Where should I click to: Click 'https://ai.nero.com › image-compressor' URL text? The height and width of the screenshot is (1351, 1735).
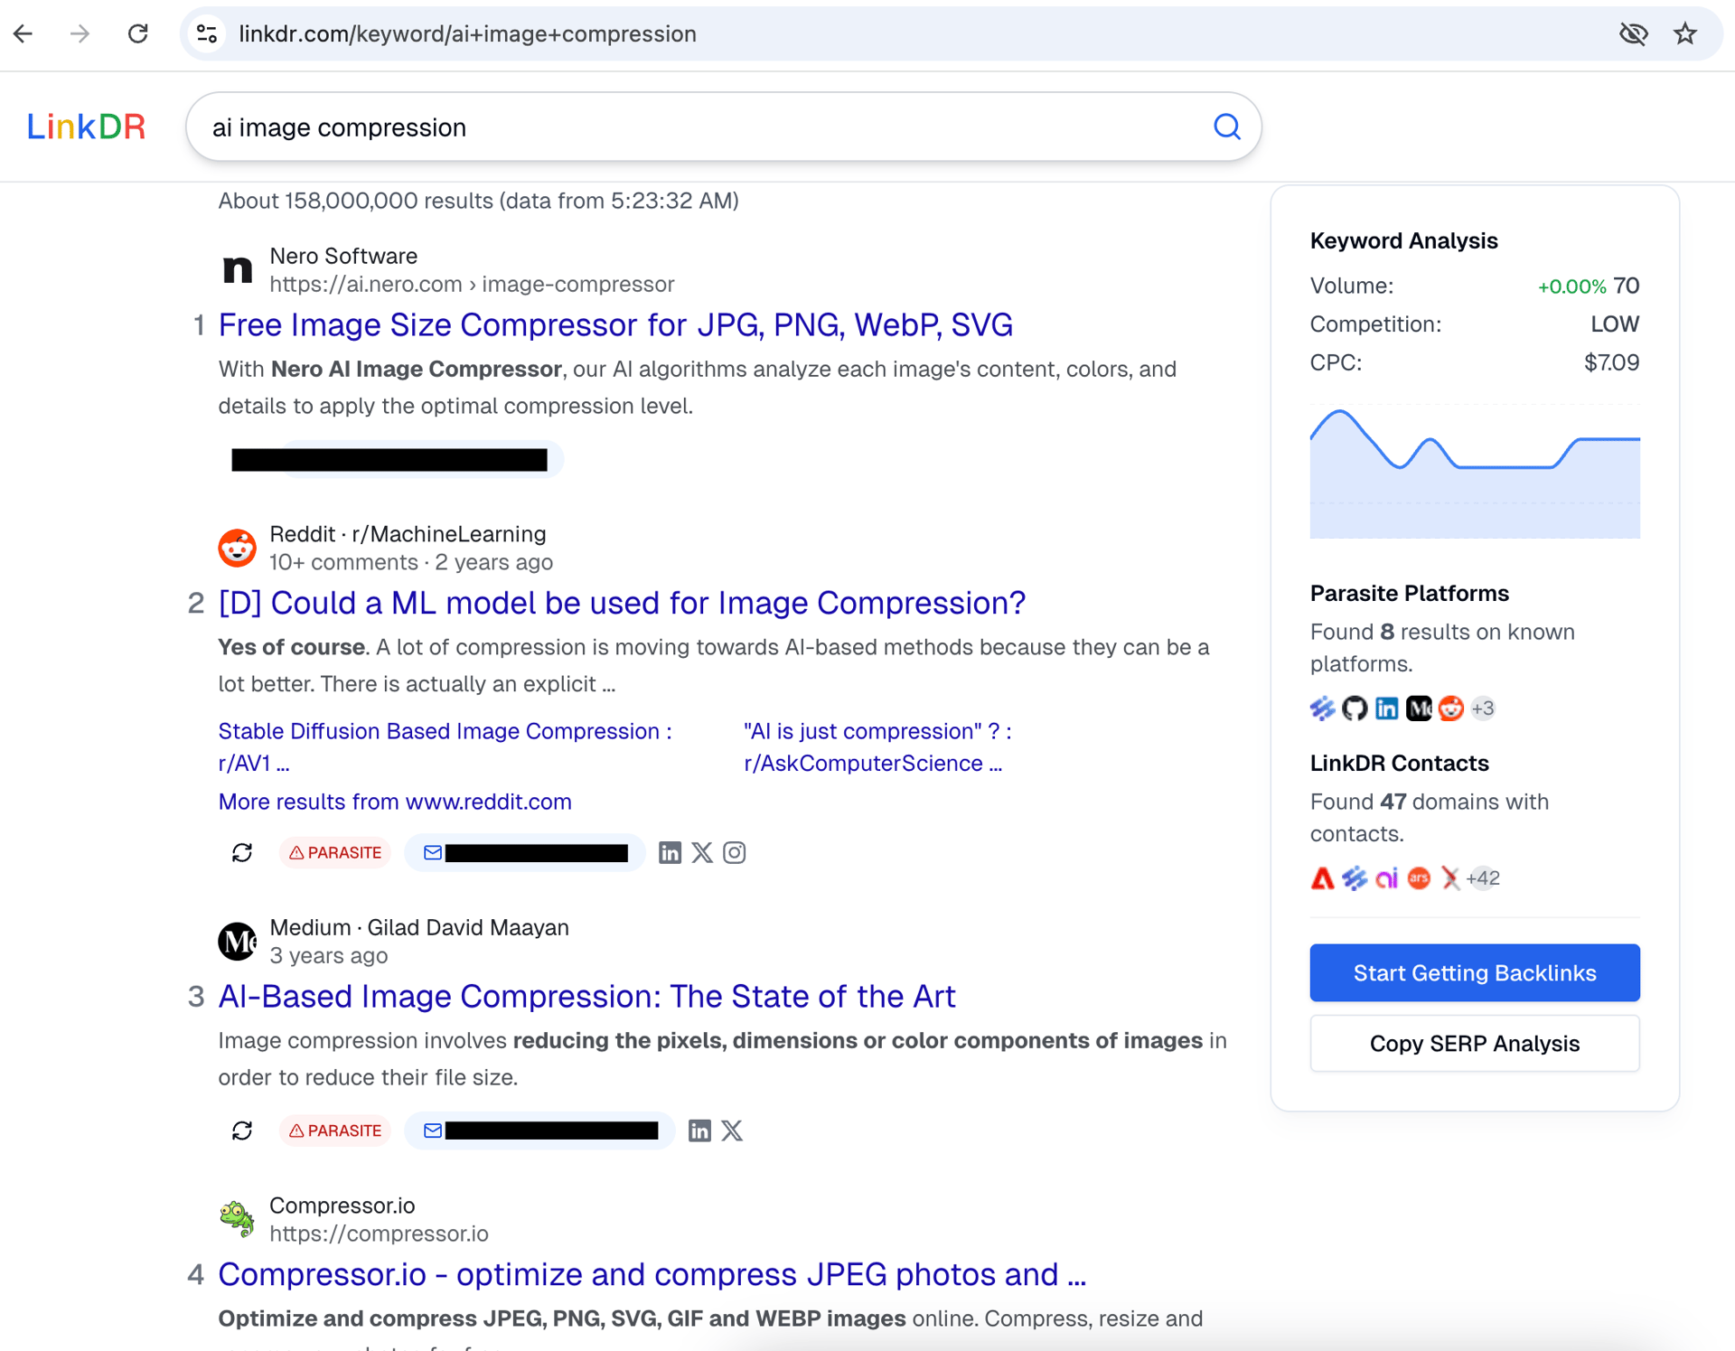pyautogui.click(x=472, y=285)
